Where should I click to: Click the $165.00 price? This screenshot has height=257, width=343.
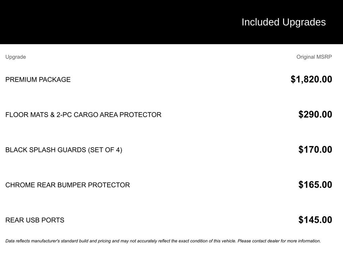(315, 185)
